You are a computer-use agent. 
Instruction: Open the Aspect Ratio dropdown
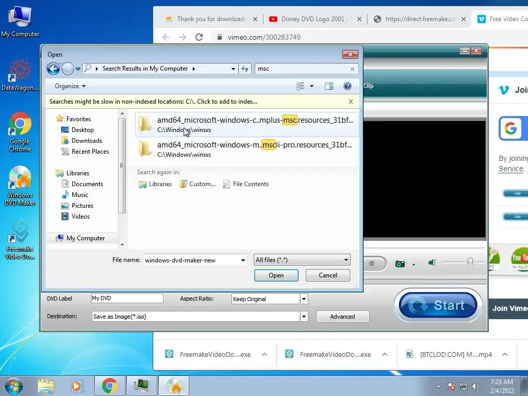pos(304,299)
